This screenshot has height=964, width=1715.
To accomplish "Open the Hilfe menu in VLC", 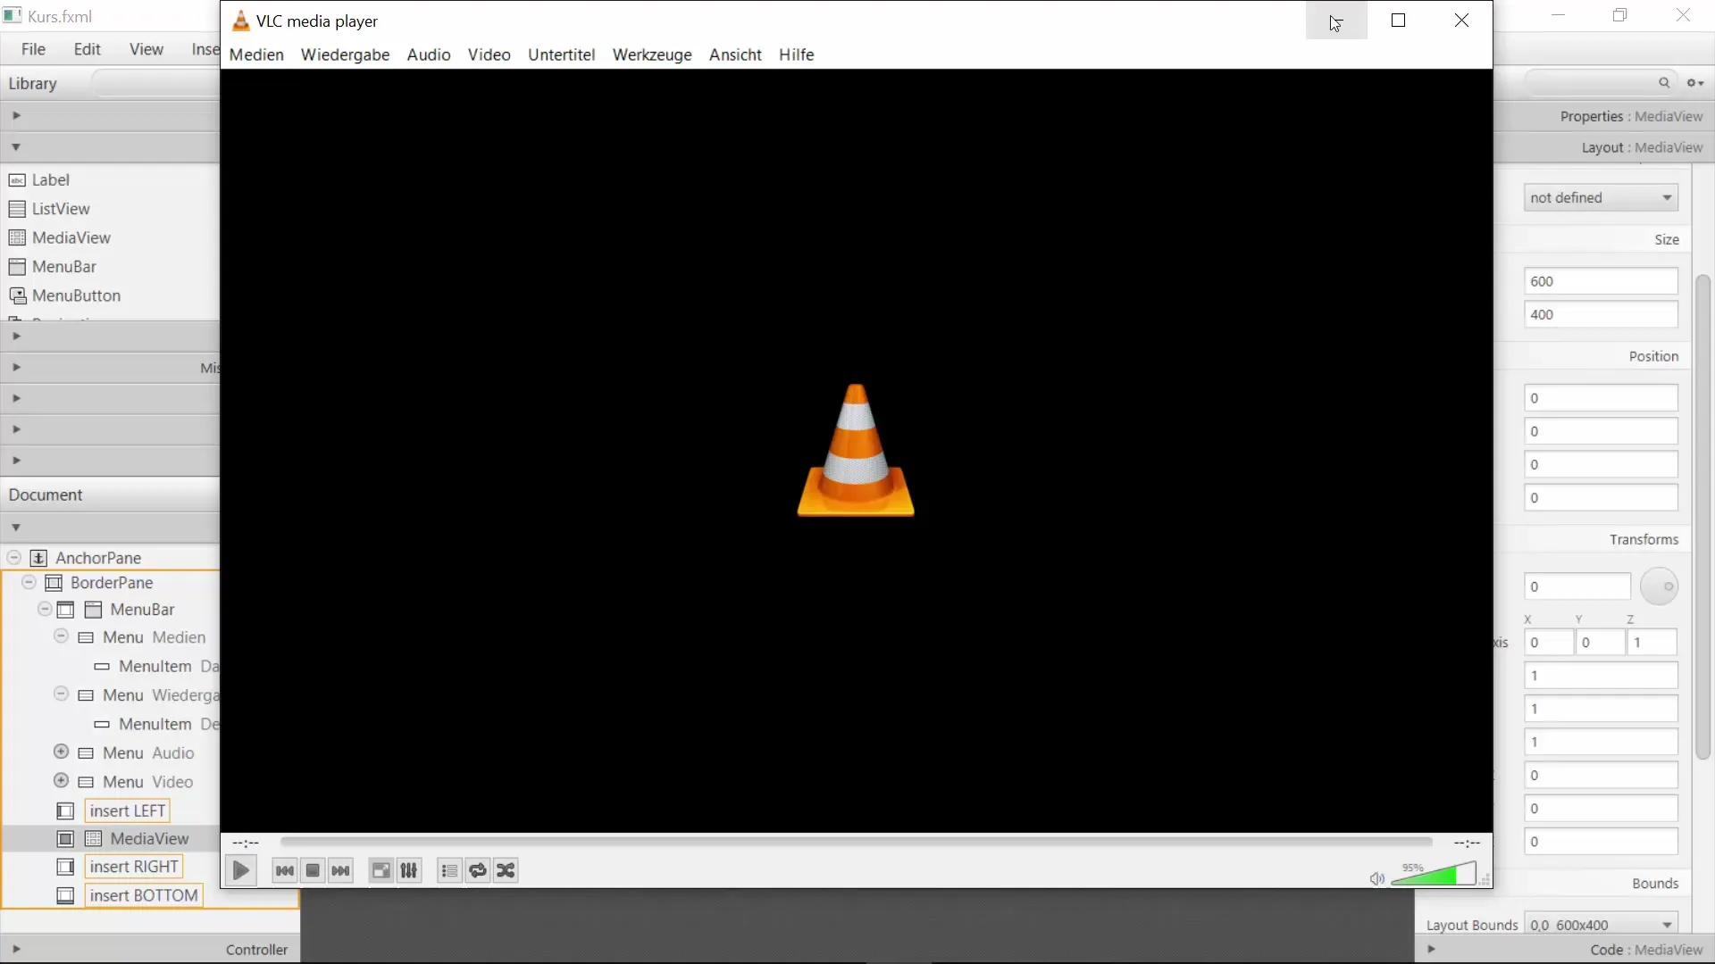I will pos(796,54).
